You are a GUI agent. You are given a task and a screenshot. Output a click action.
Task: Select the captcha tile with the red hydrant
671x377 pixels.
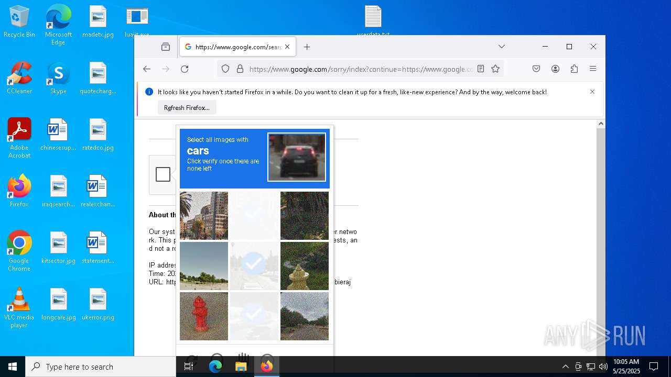pos(204,316)
